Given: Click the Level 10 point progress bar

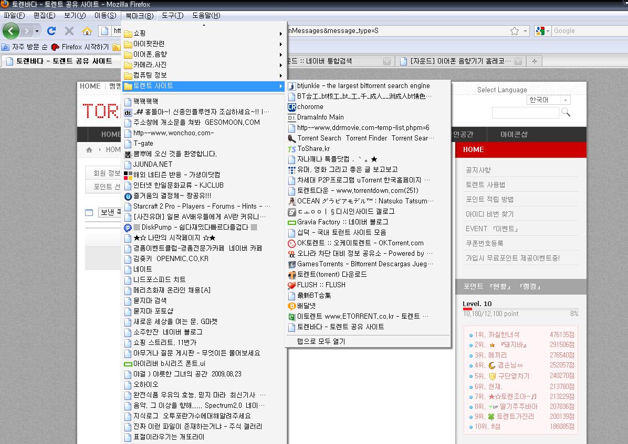Looking at the screenshot, I should click(520, 309).
